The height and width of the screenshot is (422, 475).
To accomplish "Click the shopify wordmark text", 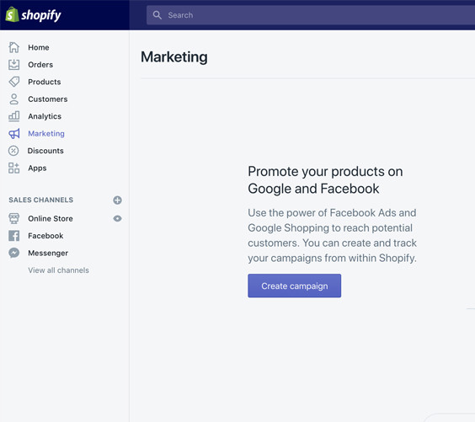I will pyautogui.click(x=41, y=15).
